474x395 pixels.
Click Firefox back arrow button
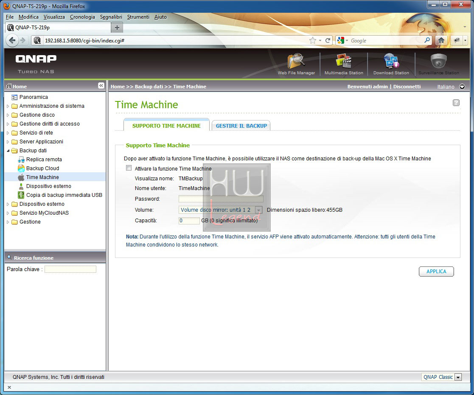point(12,40)
